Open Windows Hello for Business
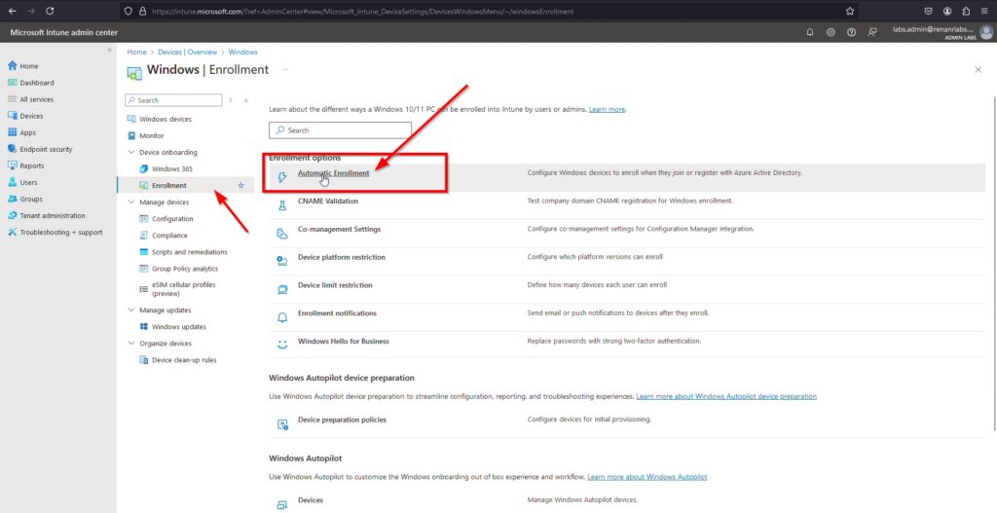 point(344,341)
